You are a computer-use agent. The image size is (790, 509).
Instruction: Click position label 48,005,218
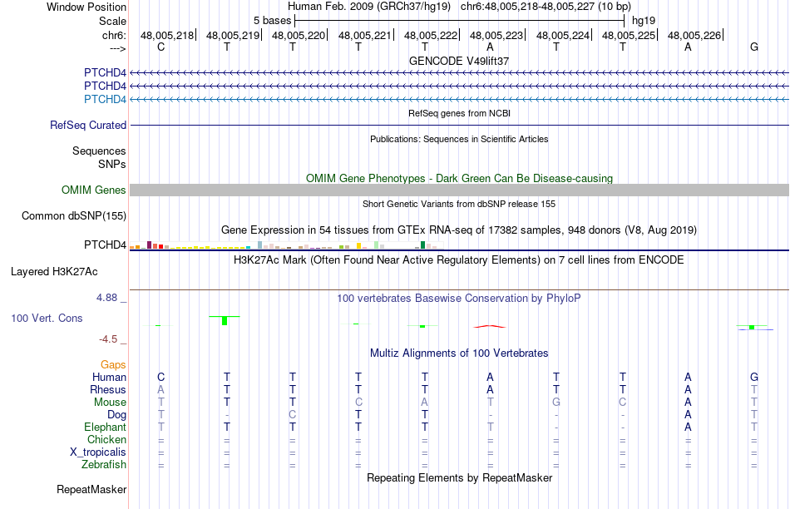(x=167, y=35)
